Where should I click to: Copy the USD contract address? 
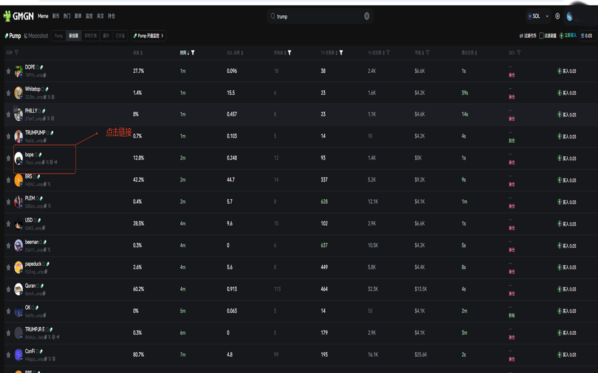45,228
